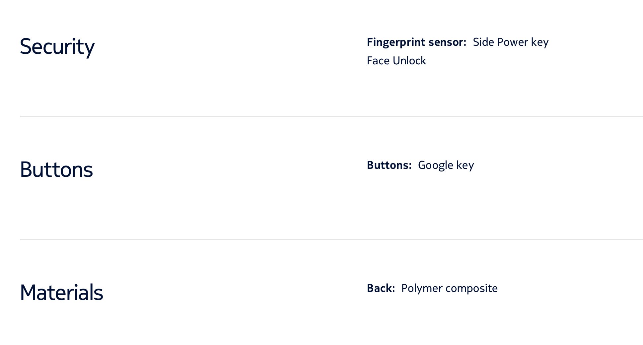
Task: Click the word "Unlock" under Security
Action: [409, 61]
